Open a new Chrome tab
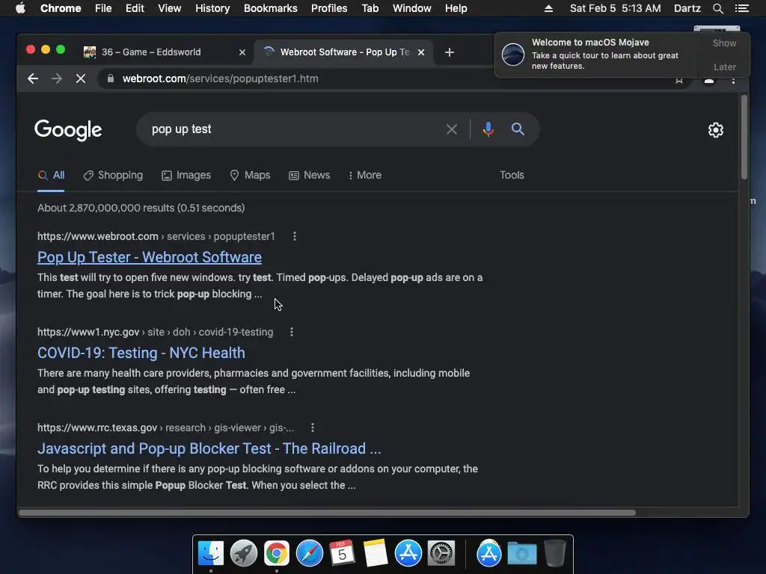The height and width of the screenshot is (574, 766). [x=450, y=52]
